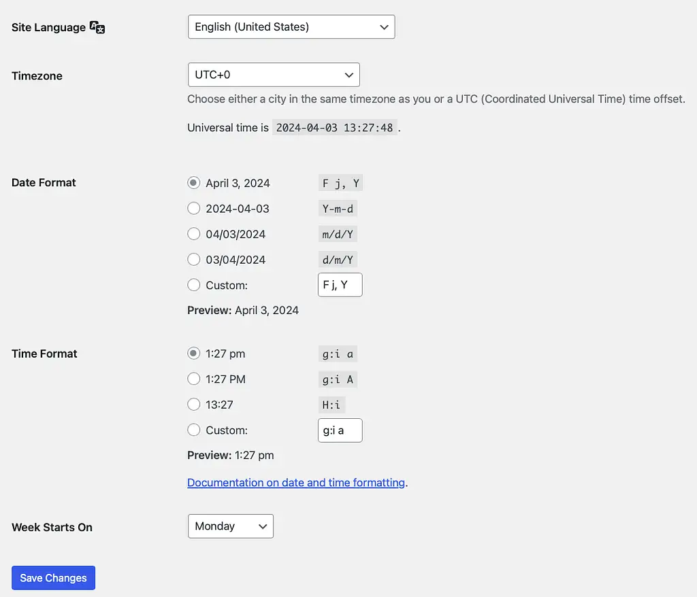Select the April 3, 2024 date format
697x597 pixels.
(x=193, y=182)
